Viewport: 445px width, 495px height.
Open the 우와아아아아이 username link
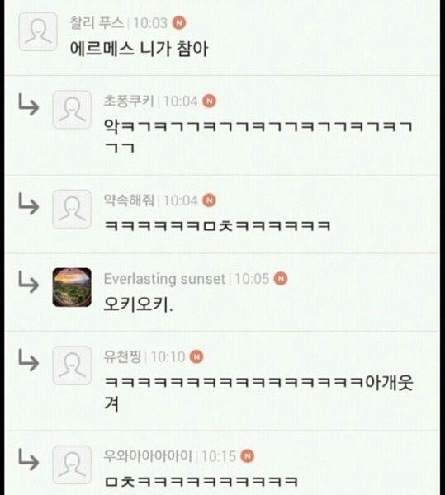click(148, 456)
